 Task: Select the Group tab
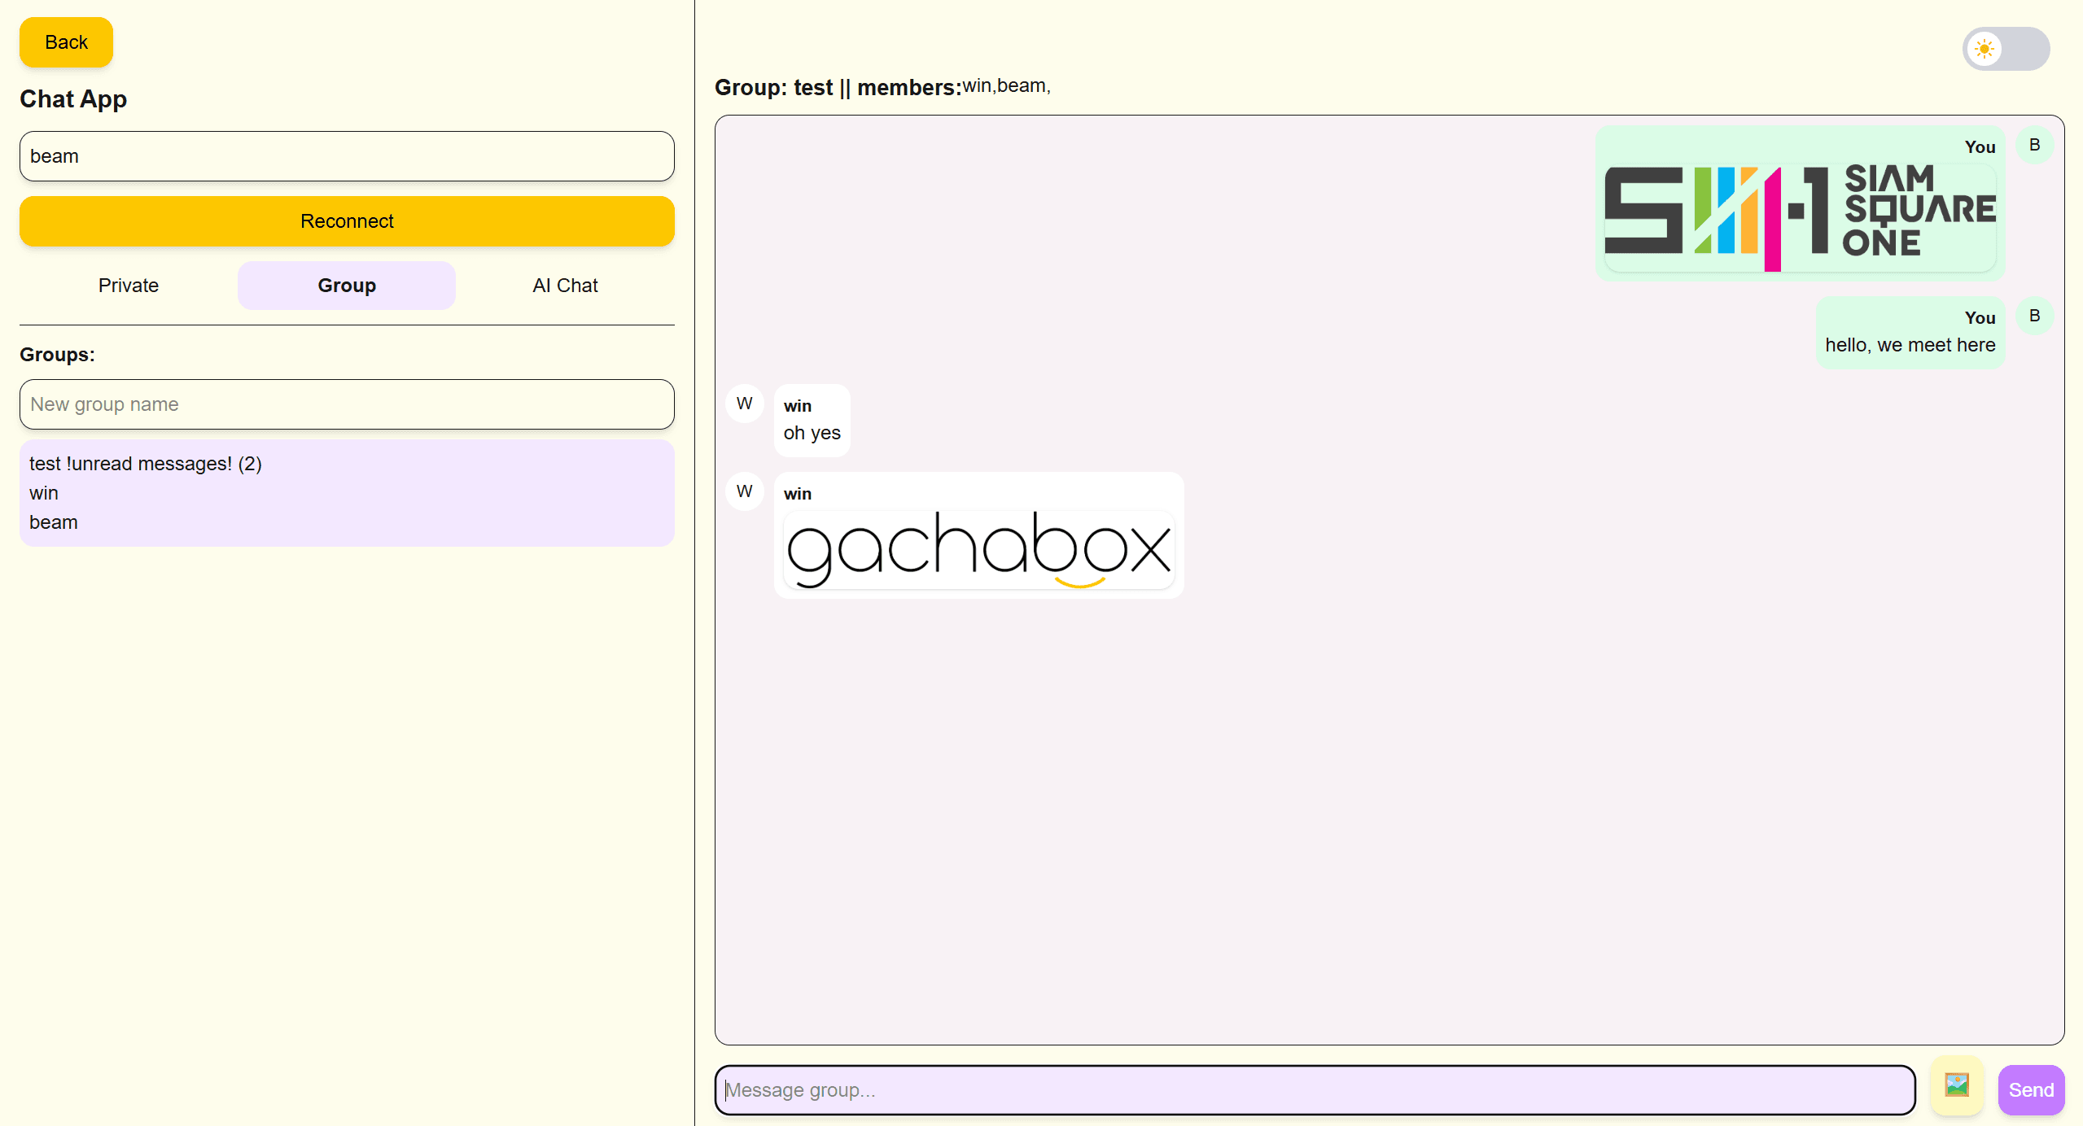(347, 286)
